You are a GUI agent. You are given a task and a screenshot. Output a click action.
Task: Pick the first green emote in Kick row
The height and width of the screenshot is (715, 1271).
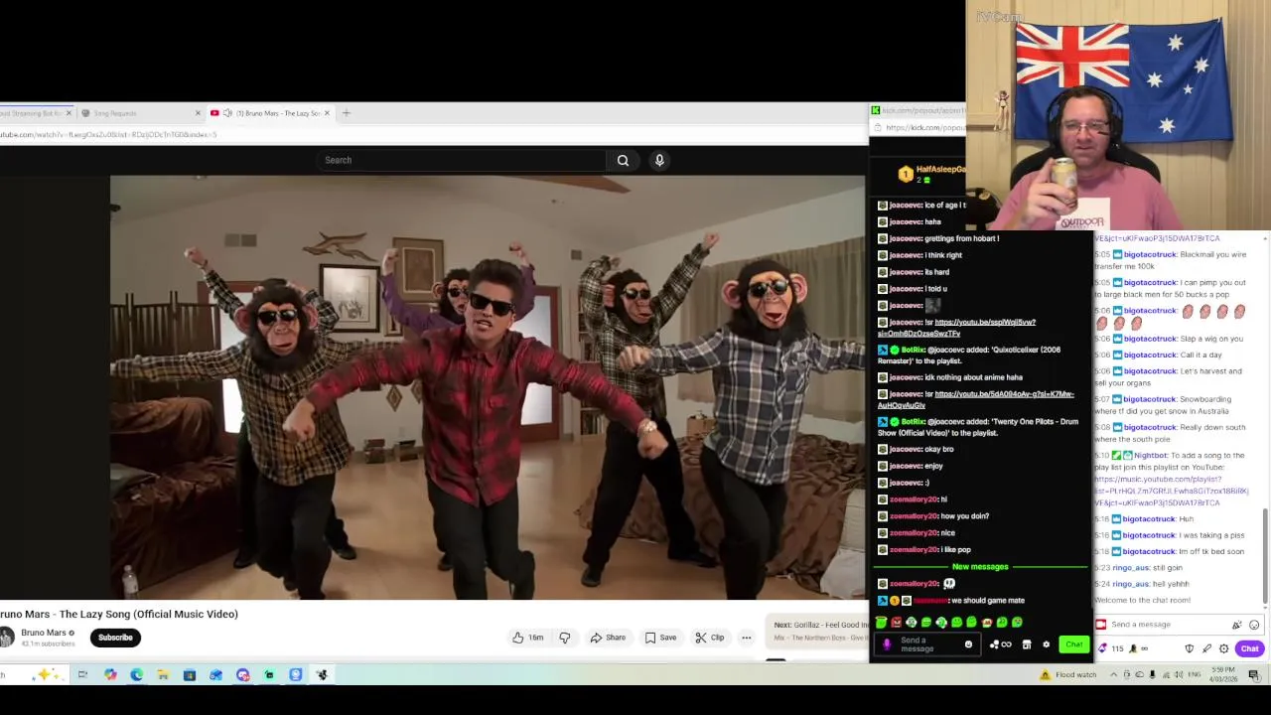[880, 623]
